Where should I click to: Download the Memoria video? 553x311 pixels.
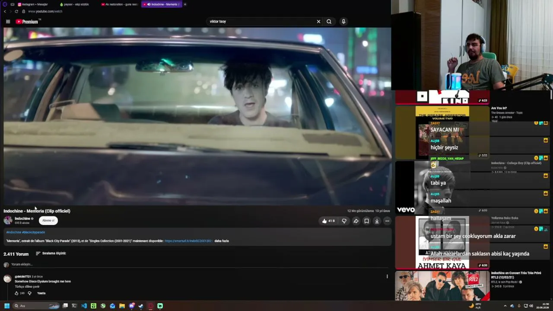[377, 221]
